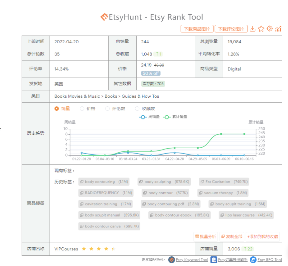The width and height of the screenshot is (288, 266).
Task: Click the listing date 2022-04-20
Action: tap(67, 42)
